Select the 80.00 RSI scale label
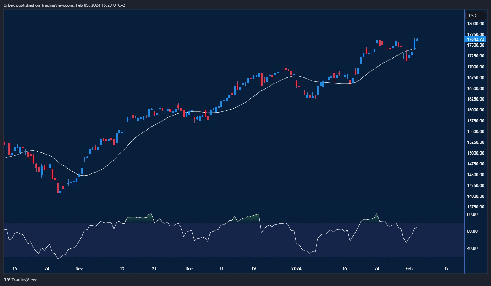 click(472, 214)
